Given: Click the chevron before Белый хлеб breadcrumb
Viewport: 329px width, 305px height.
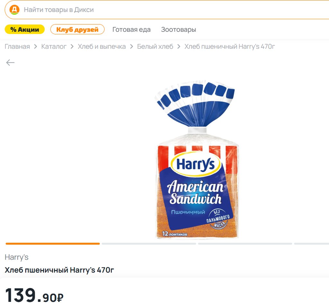Looking at the screenshot, I should point(131,47).
